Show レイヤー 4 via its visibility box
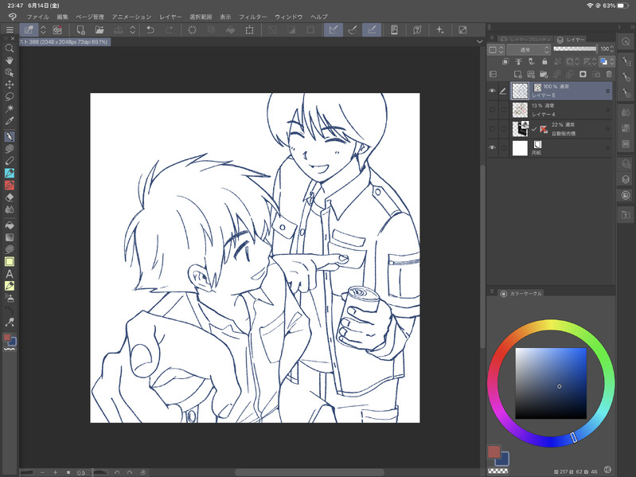 pos(492,110)
